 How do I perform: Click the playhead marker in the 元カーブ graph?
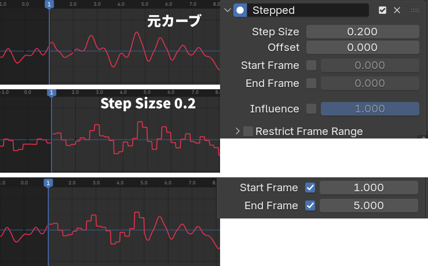49,4
